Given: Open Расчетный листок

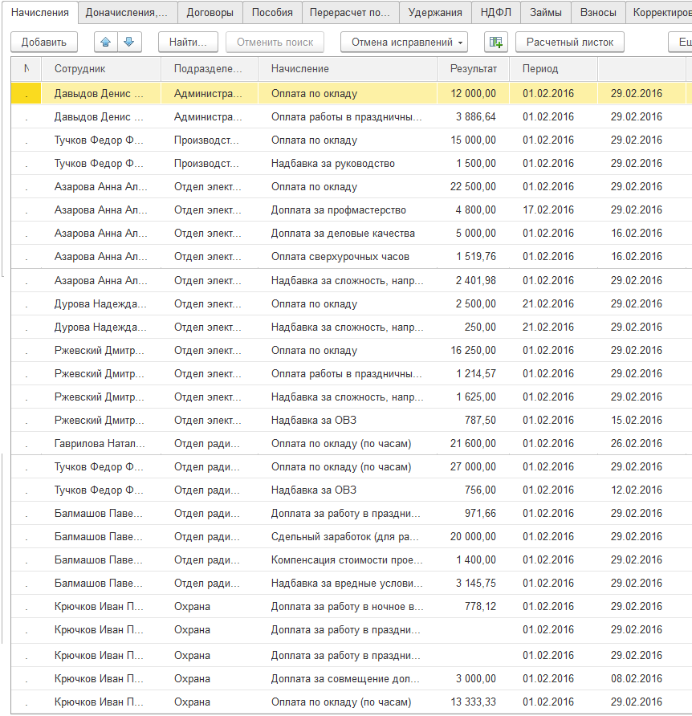Looking at the screenshot, I should click(569, 42).
